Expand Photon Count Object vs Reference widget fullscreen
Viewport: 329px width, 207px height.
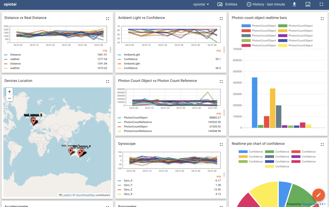coord(221,82)
